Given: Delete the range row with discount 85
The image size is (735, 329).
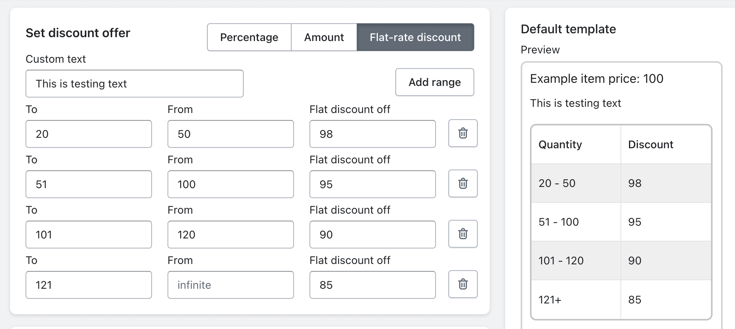Looking at the screenshot, I should (463, 284).
